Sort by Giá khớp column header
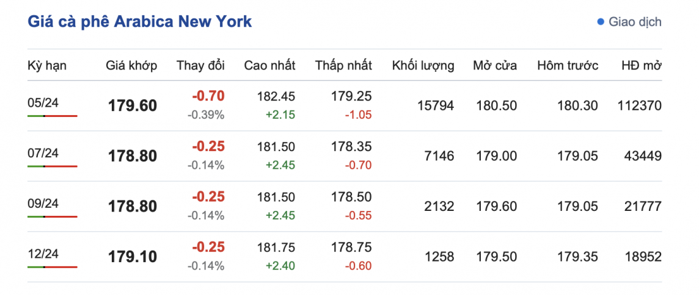The image size is (699, 295). click(x=131, y=65)
